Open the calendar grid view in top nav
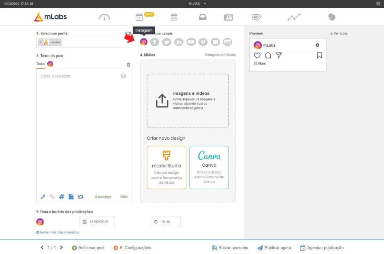Viewport: 384px width, 254px height. pos(174,17)
